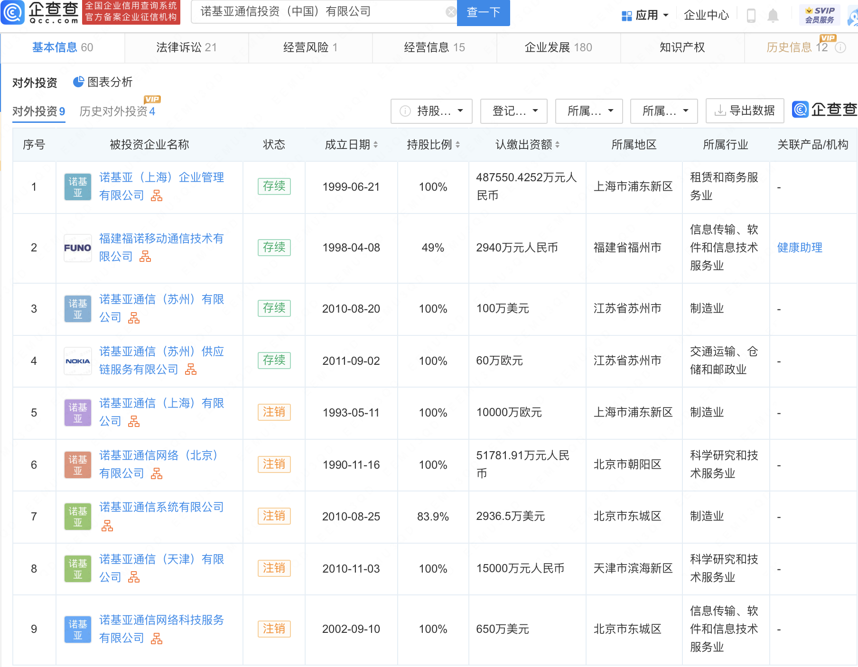The width and height of the screenshot is (858, 667).
Task: Click 导出数据 export button
Action: [745, 111]
